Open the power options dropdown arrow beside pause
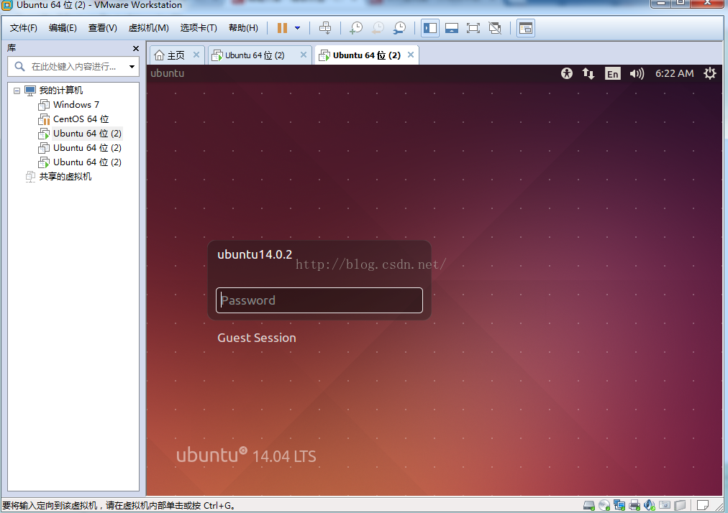The height and width of the screenshot is (513, 728). point(298,28)
